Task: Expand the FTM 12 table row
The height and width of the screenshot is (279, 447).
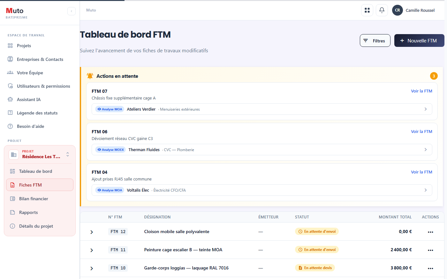Action: click(x=92, y=232)
